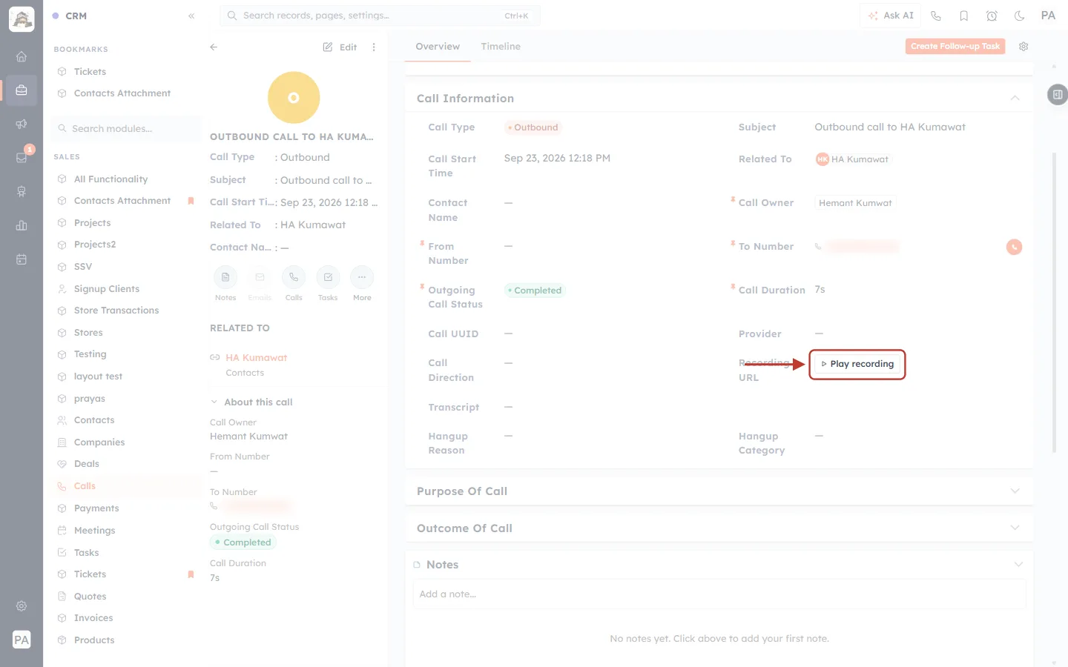Click the Edit button

coord(340,47)
